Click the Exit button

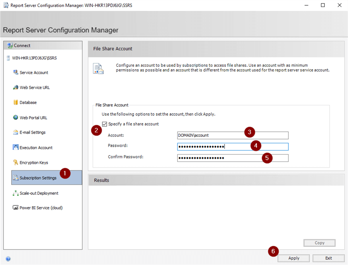pos(328,258)
